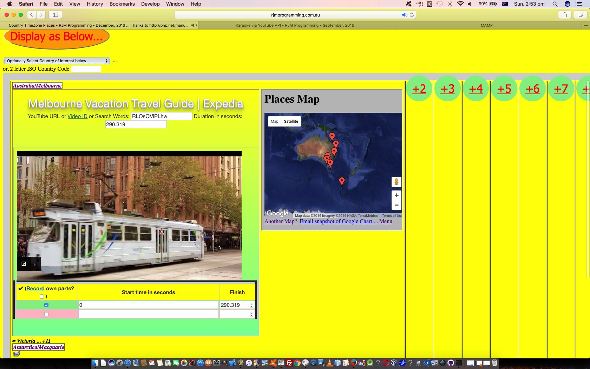Open the History menu
Viewport: 590px width, 369px height.
(x=95, y=4)
